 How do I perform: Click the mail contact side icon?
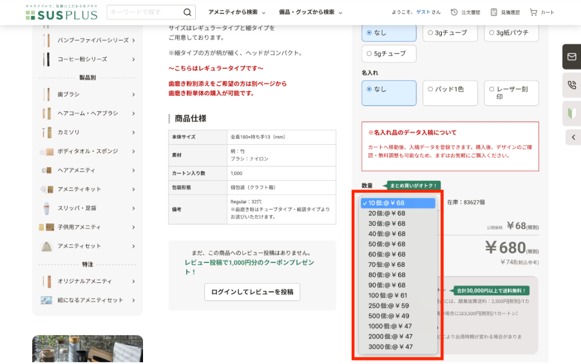click(x=572, y=57)
